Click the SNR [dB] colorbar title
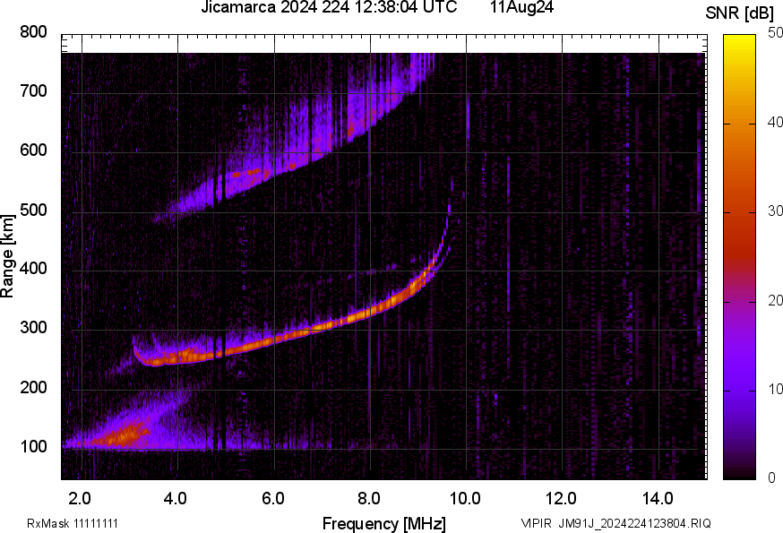Image resolution: width=783 pixels, height=533 pixels. pyautogui.click(x=738, y=13)
